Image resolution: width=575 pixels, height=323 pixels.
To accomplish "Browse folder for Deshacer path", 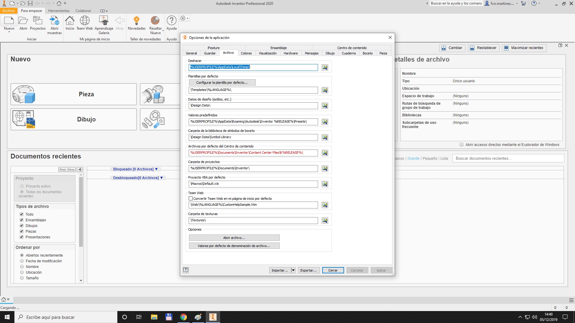I will [x=325, y=68].
